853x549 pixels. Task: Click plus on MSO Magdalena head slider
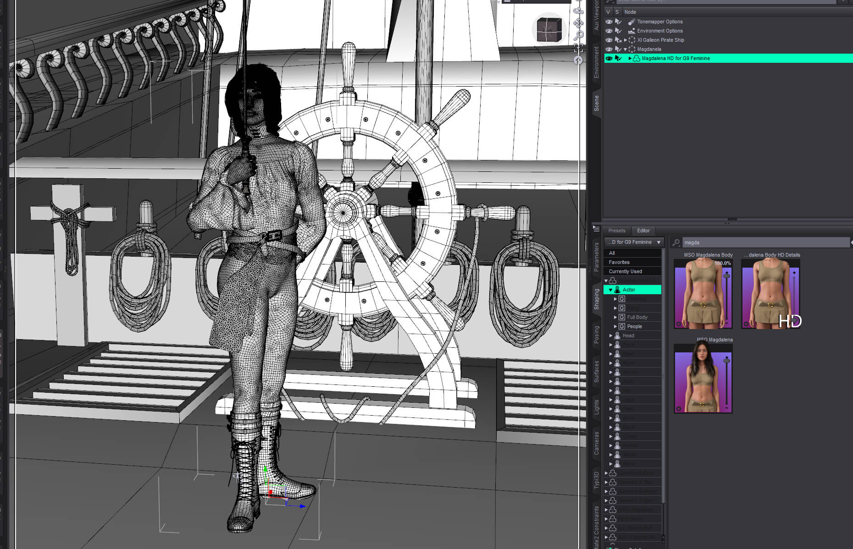[727, 357]
